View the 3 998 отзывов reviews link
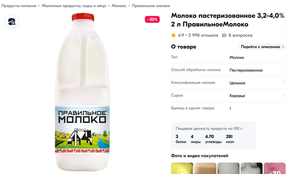287x174 pixels. [x=203, y=35]
